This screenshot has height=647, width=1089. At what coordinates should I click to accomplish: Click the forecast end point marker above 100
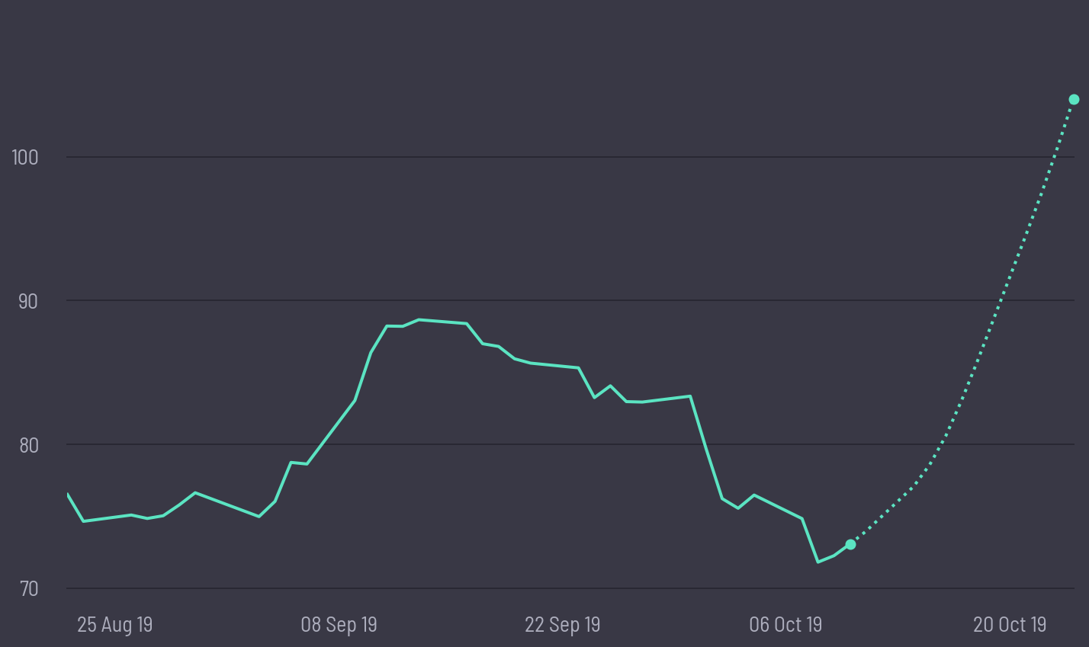1074,100
